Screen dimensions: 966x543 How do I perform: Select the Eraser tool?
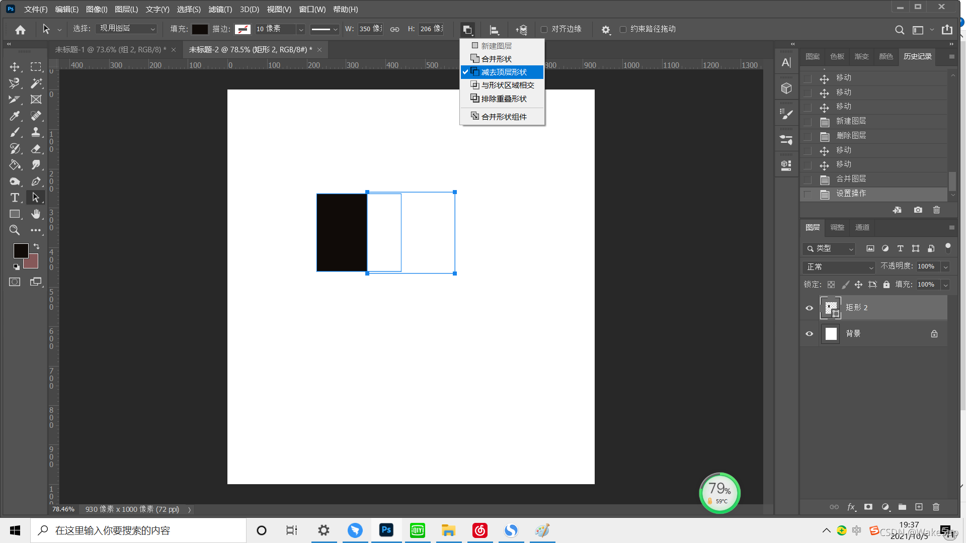pos(36,149)
